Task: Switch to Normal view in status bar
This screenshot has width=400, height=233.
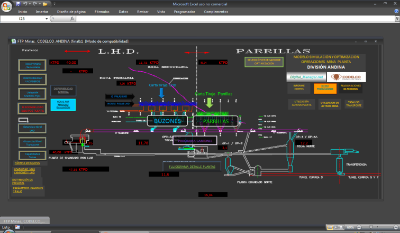Action: coord(330,227)
